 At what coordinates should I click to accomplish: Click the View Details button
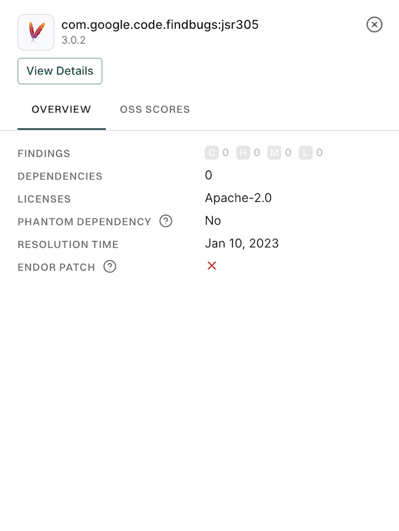[x=59, y=71]
